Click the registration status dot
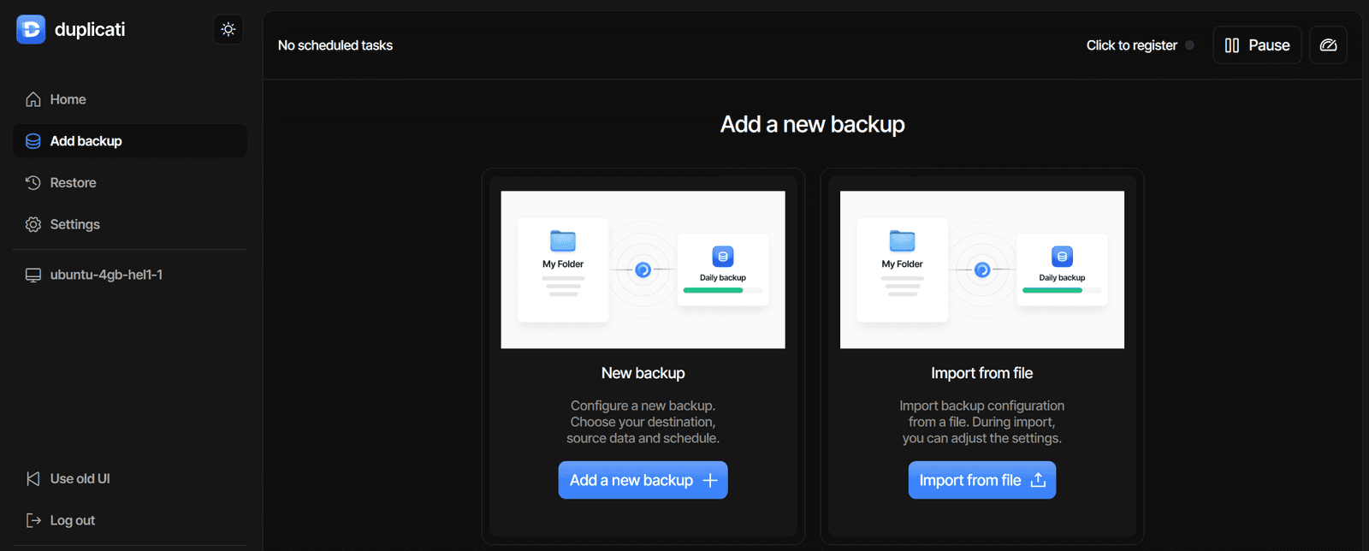 (1189, 45)
